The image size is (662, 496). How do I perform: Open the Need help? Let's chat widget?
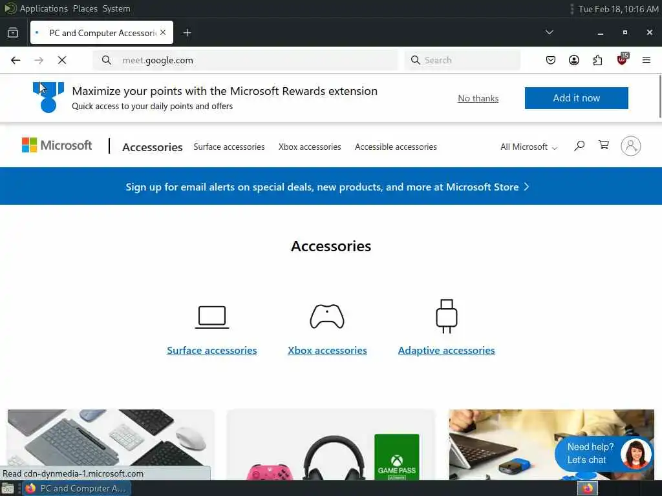tap(604, 453)
